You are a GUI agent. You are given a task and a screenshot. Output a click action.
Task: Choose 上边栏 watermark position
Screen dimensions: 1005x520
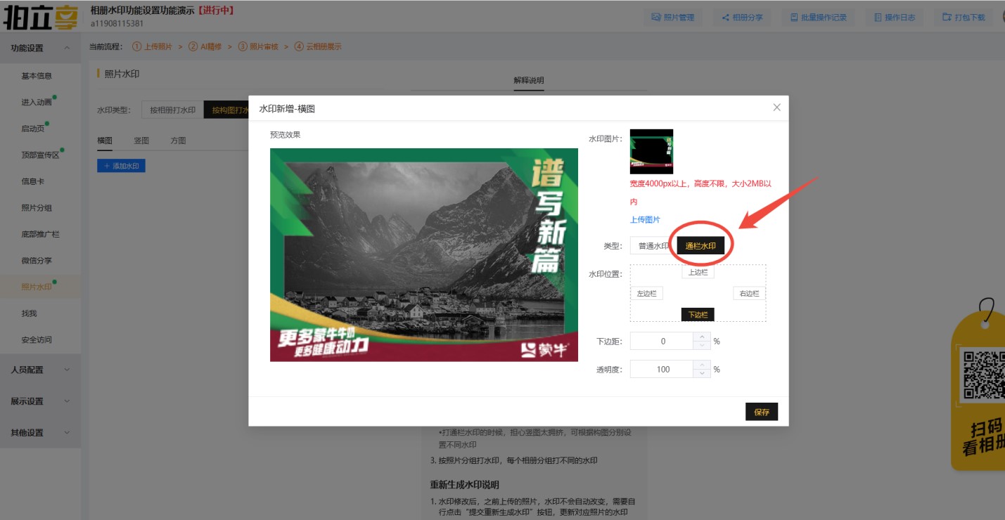tap(698, 272)
